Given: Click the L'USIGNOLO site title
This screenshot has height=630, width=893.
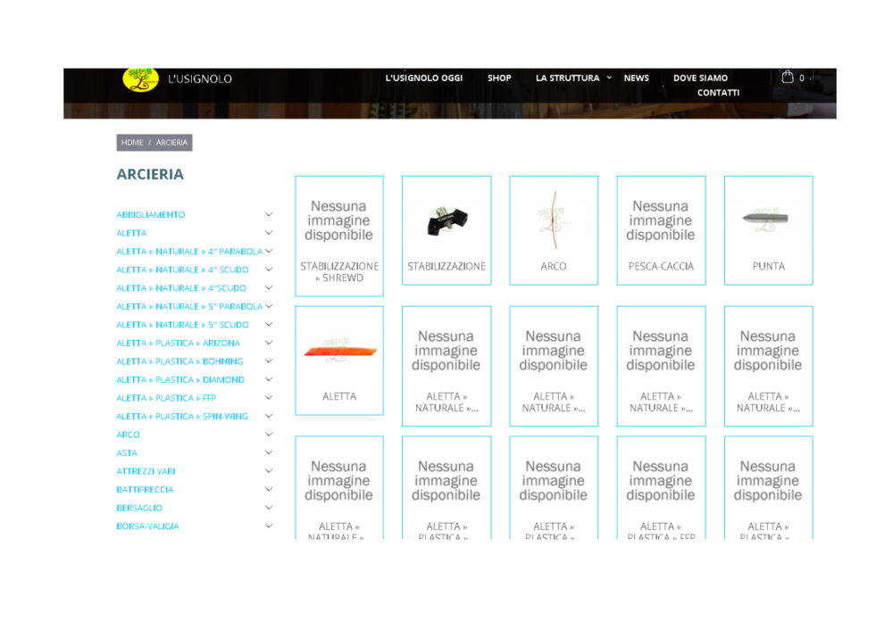Looking at the screenshot, I should [200, 79].
